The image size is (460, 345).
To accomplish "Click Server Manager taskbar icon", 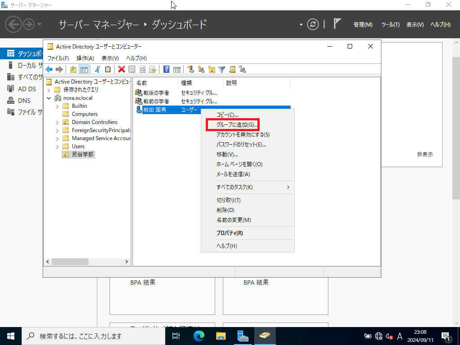I will click(243, 336).
